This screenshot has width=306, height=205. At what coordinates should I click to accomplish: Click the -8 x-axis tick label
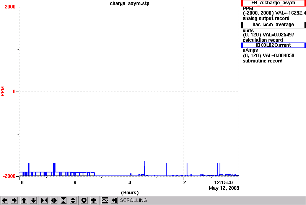pyautogui.click(x=21, y=183)
